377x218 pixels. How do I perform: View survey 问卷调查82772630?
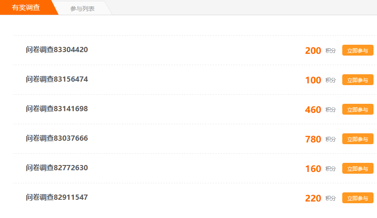(57, 168)
